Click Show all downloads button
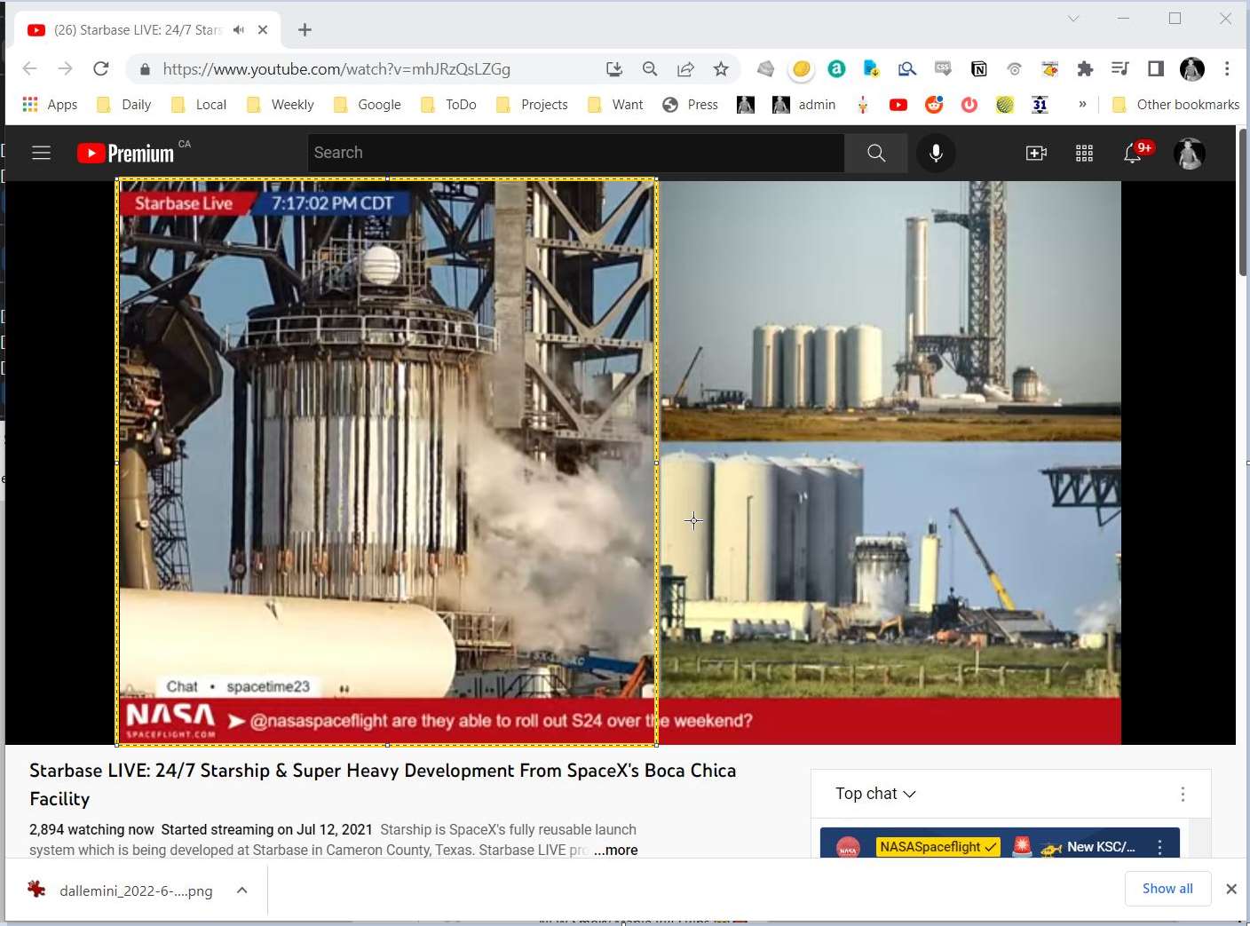Image resolution: width=1250 pixels, height=926 pixels. point(1167,889)
